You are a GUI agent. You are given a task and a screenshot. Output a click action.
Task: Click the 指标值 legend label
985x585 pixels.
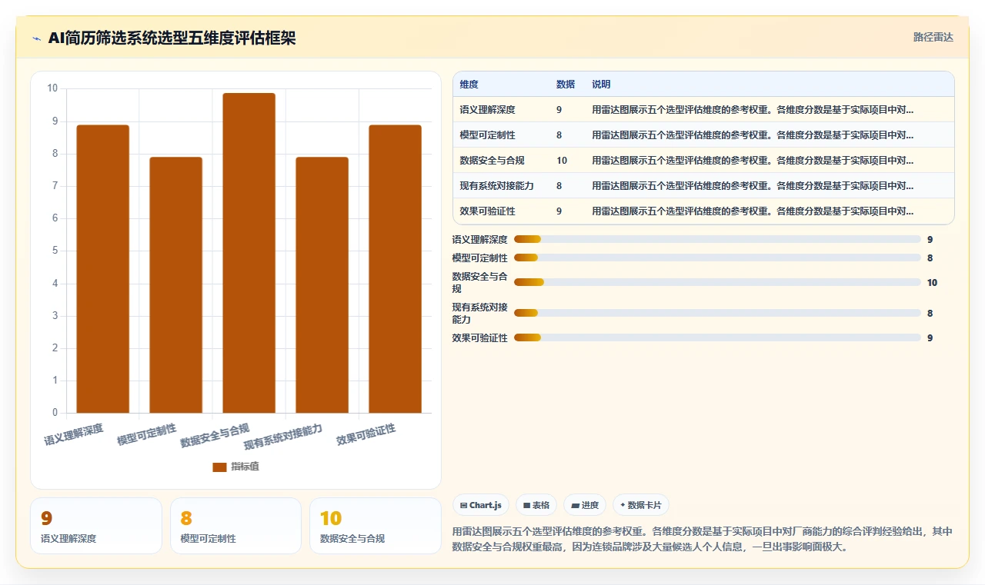pos(245,467)
